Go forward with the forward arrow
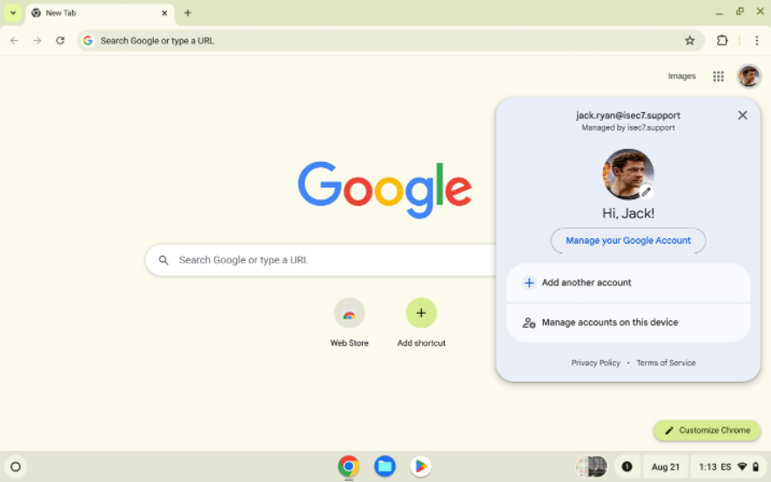This screenshot has height=482, width=771. [x=37, y=41]
